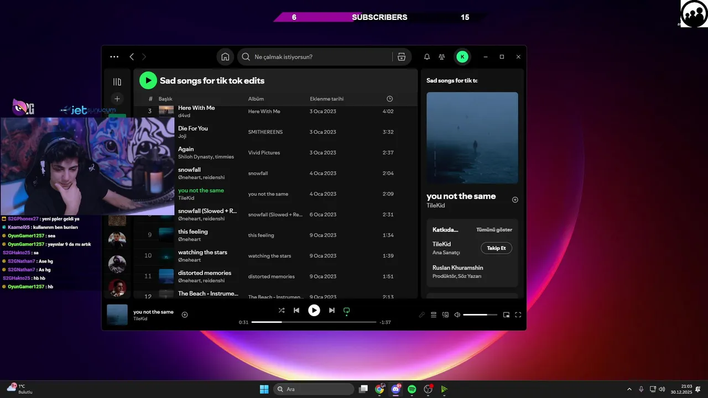Open the mini player icon
708x398 pixels.
coord(506,315)
